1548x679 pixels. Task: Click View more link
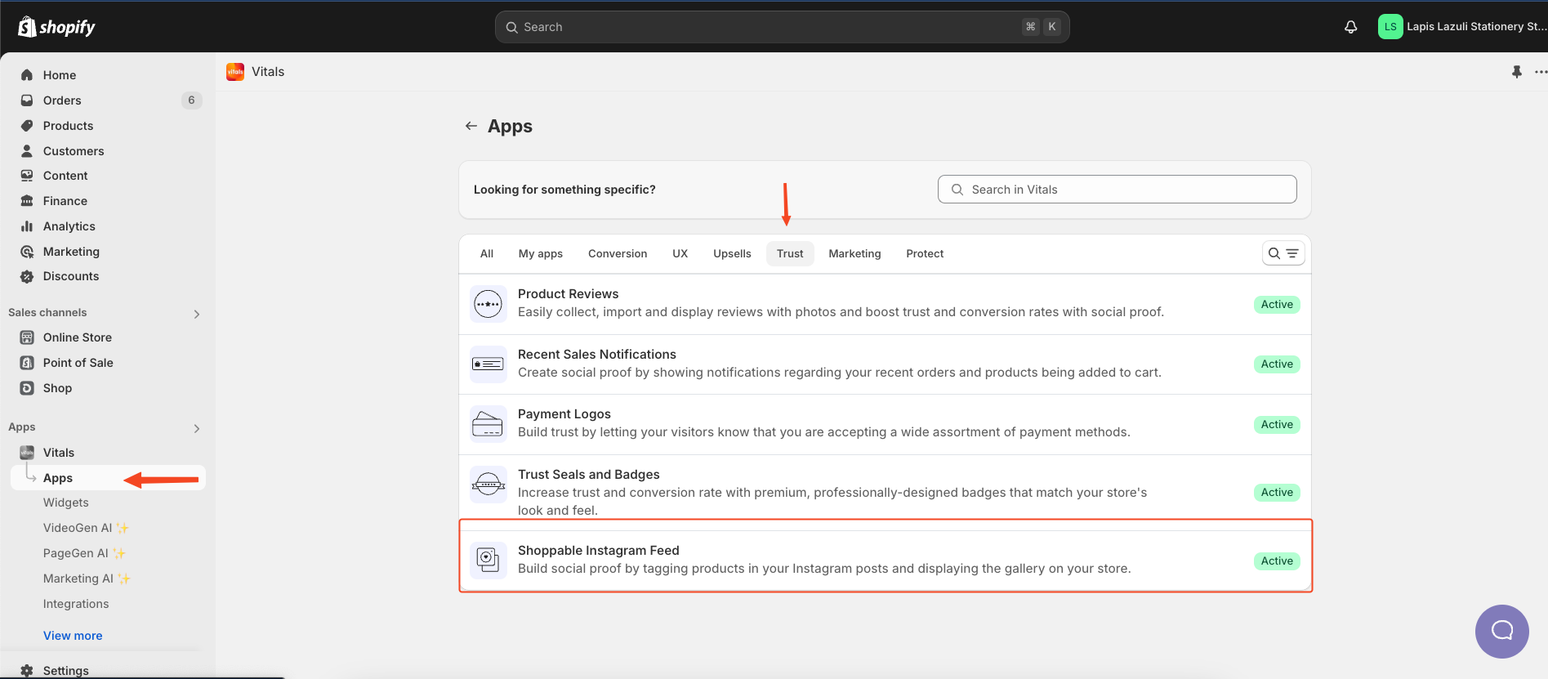[73, 636]
